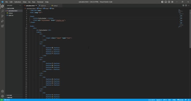Open line and column indicator in status bar
This screenshot has height=101, width=191.
tap(151, 100)
